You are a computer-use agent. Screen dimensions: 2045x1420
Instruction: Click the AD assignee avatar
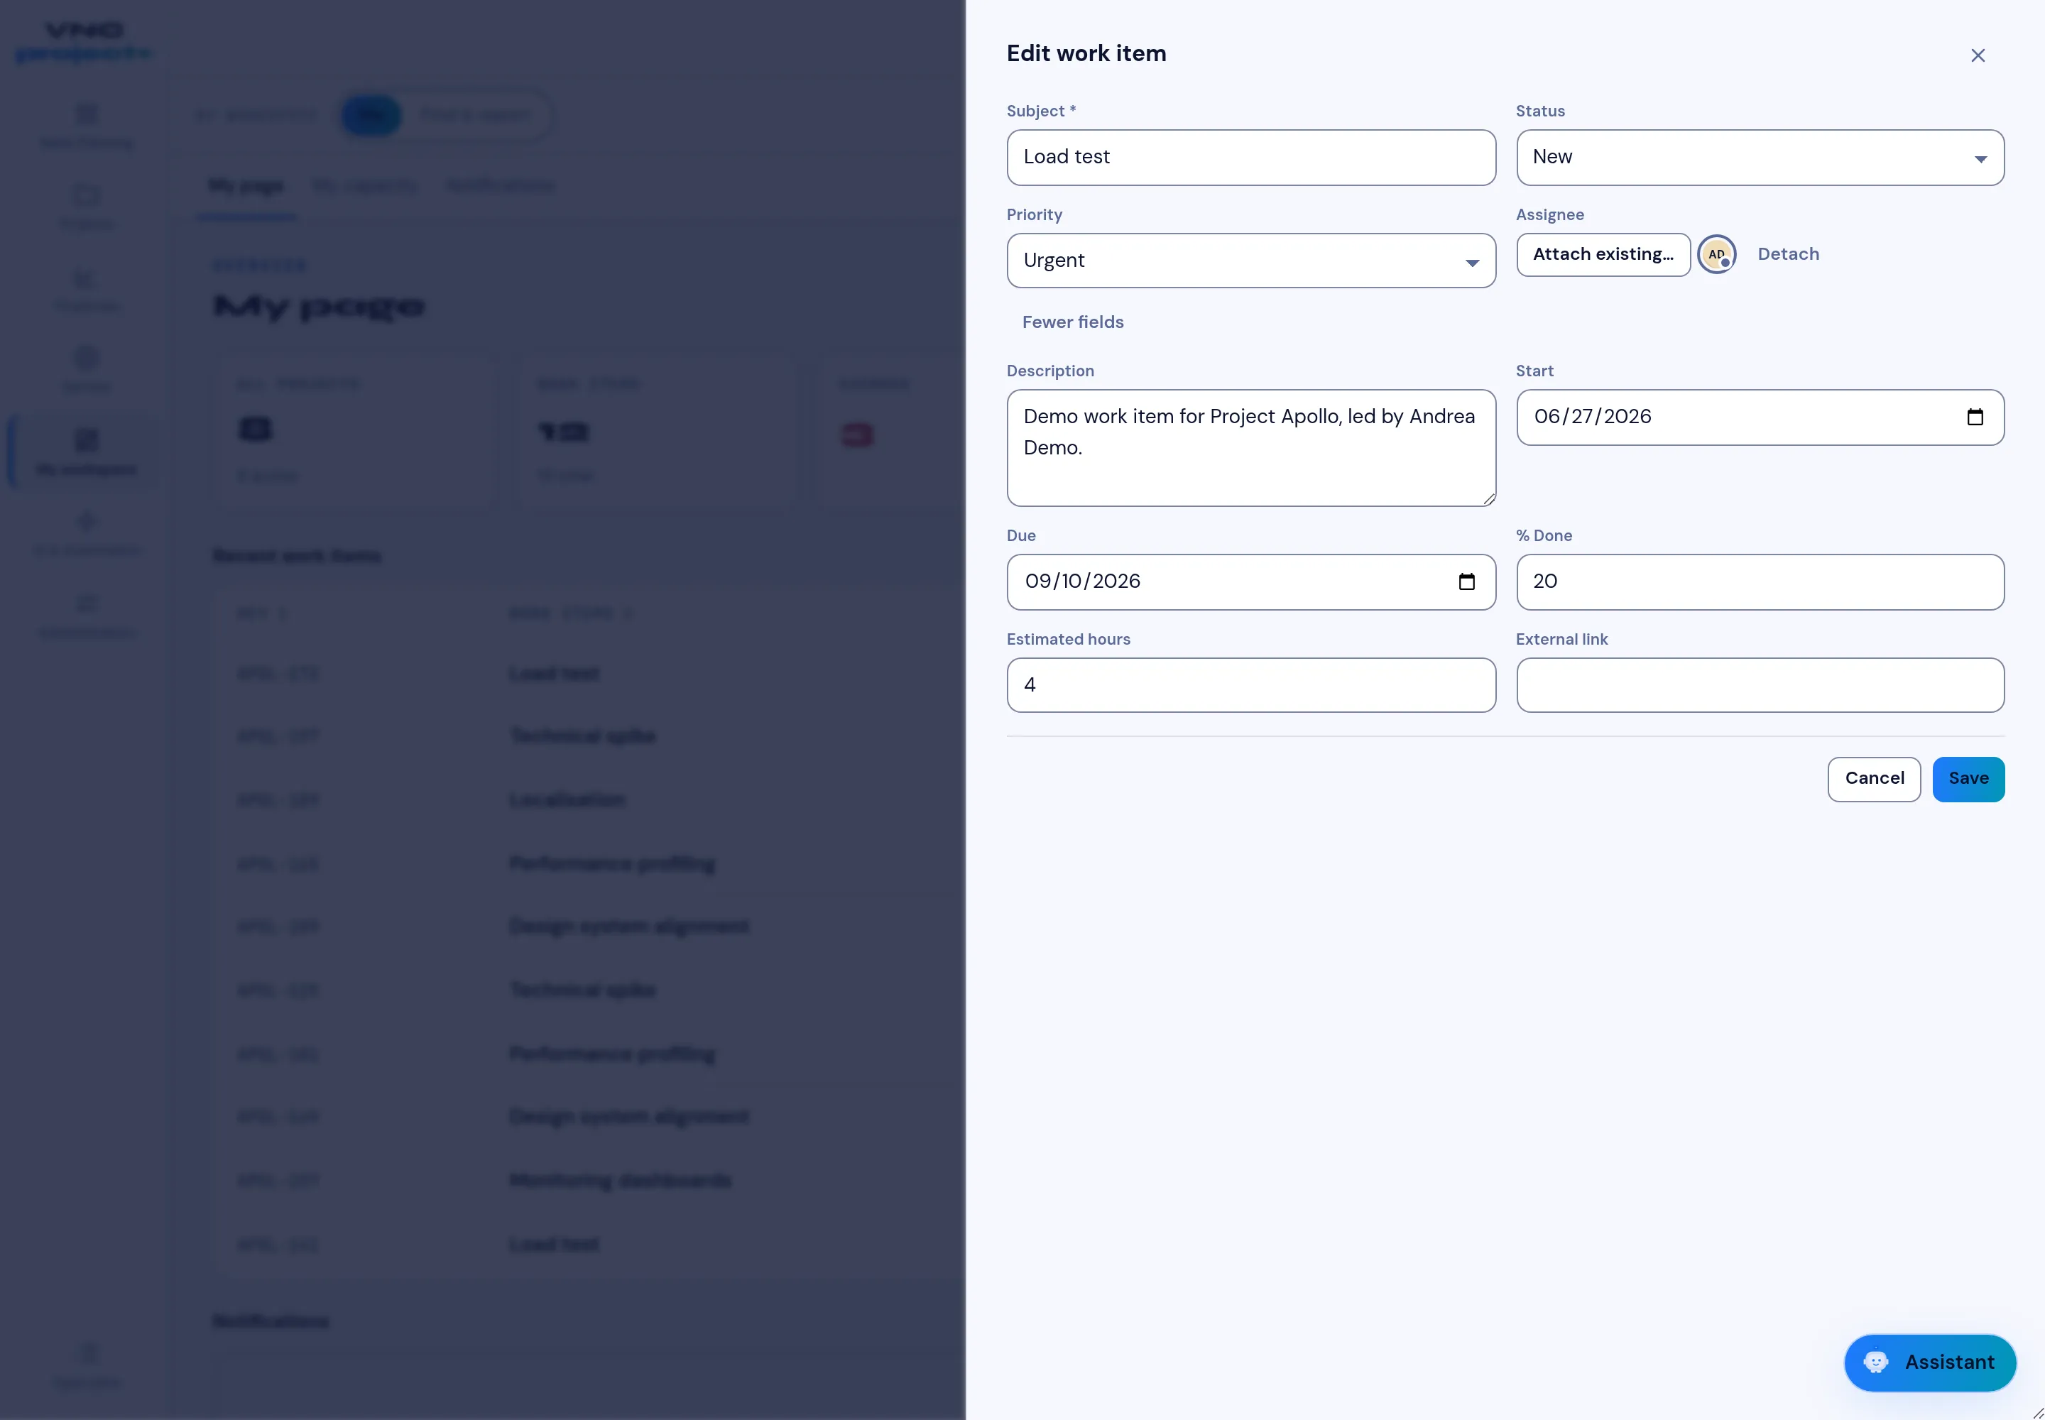pyautogui.click(x=1716, y=254)
